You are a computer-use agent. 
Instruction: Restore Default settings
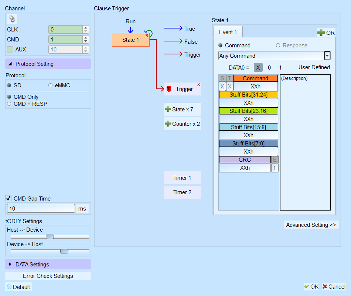click(18, 287)
